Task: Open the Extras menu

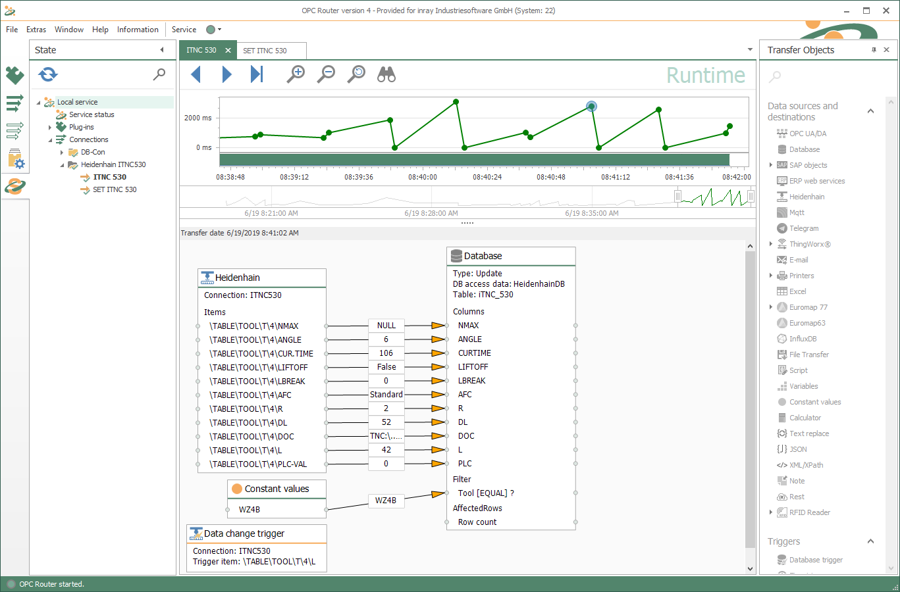Action: pos(36,30)
